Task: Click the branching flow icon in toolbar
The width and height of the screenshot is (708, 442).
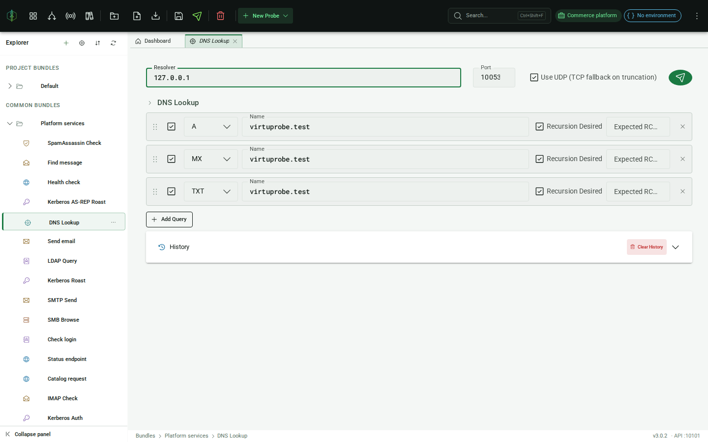Action: tap(52, 16)
